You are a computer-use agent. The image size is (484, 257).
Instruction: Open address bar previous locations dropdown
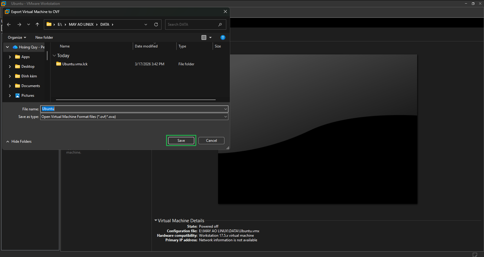[146, 24]
